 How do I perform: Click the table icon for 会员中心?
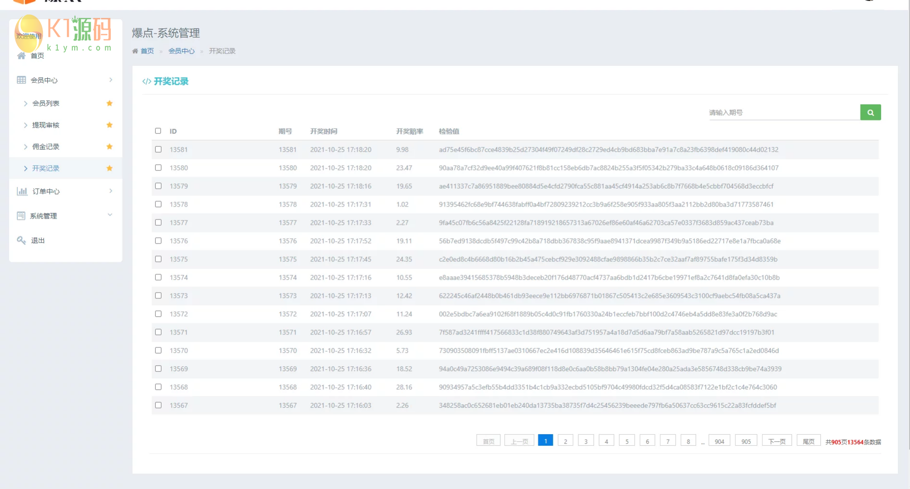click(21, 80)
